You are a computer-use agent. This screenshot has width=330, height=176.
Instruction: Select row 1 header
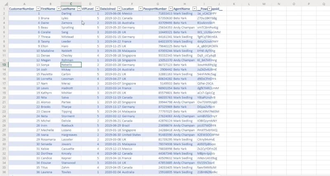(x=4, y=9)
